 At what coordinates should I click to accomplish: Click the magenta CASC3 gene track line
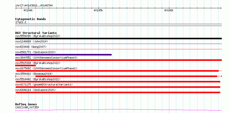pyautogui.click(x=118, y=110)
